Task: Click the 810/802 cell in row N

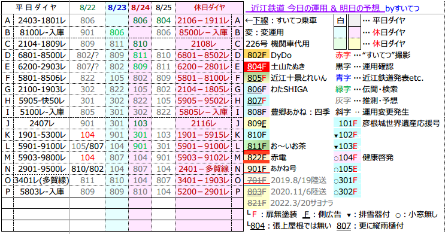Action: [87, 169]
